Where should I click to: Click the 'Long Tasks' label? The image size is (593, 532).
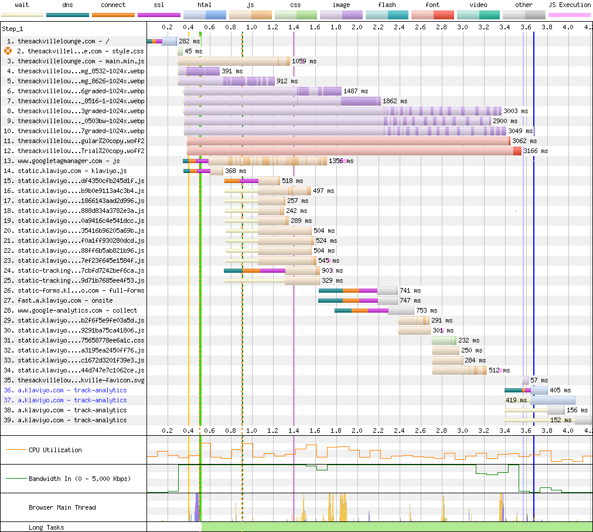[x=46, y=527]
